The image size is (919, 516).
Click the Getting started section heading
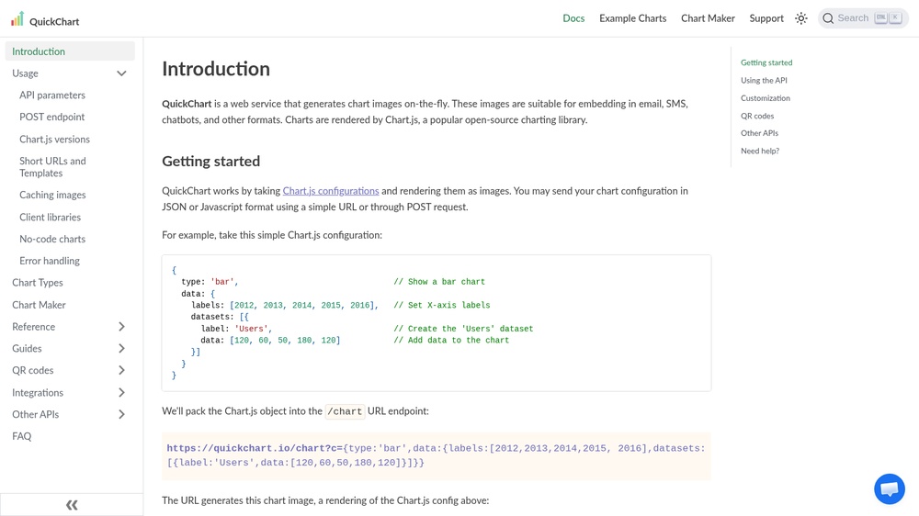point(211,161)
